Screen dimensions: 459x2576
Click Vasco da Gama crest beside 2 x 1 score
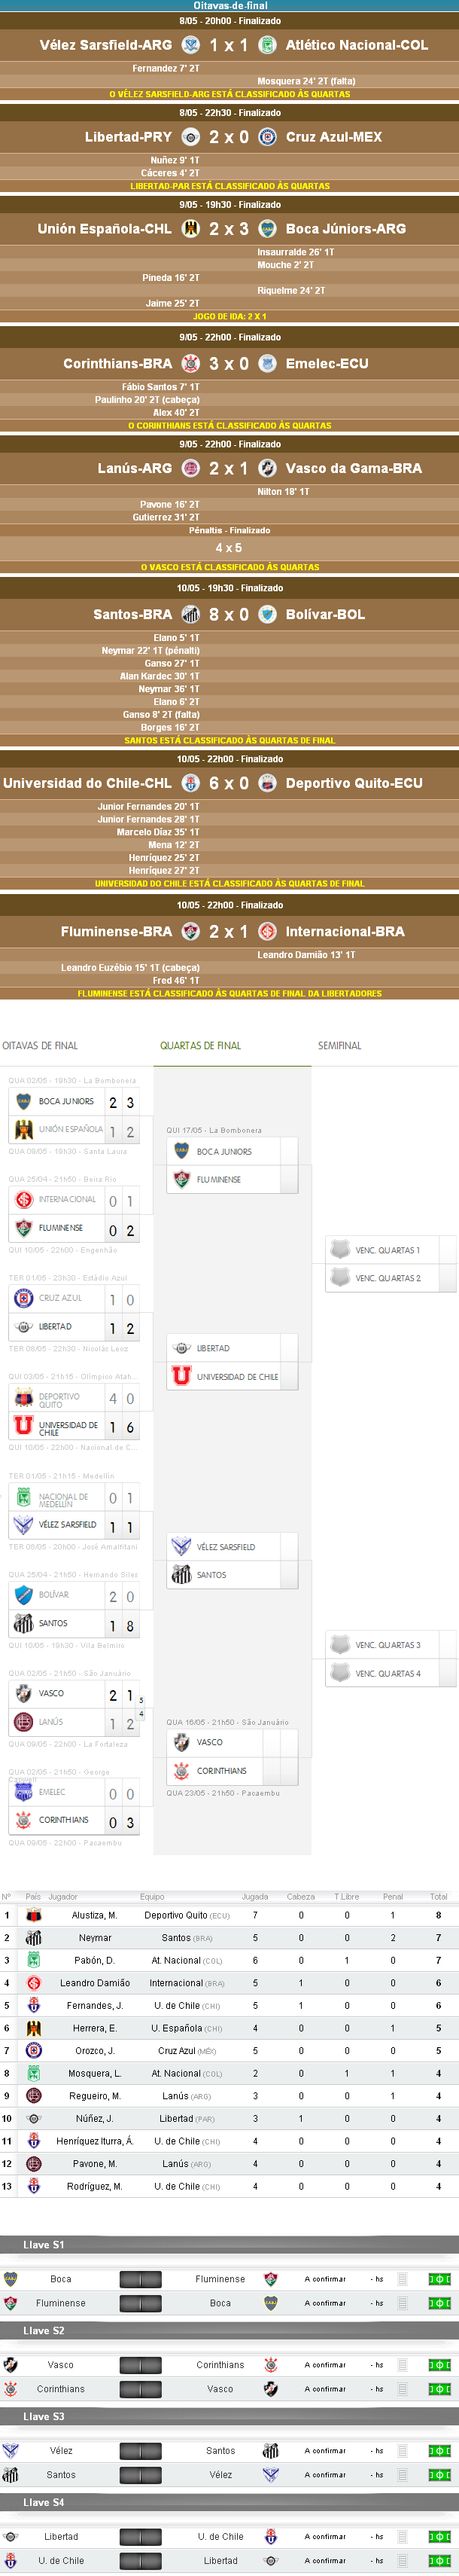click(267, 468)
